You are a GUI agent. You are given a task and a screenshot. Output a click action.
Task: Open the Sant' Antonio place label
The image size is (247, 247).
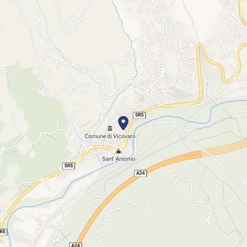tap(119, 159)
